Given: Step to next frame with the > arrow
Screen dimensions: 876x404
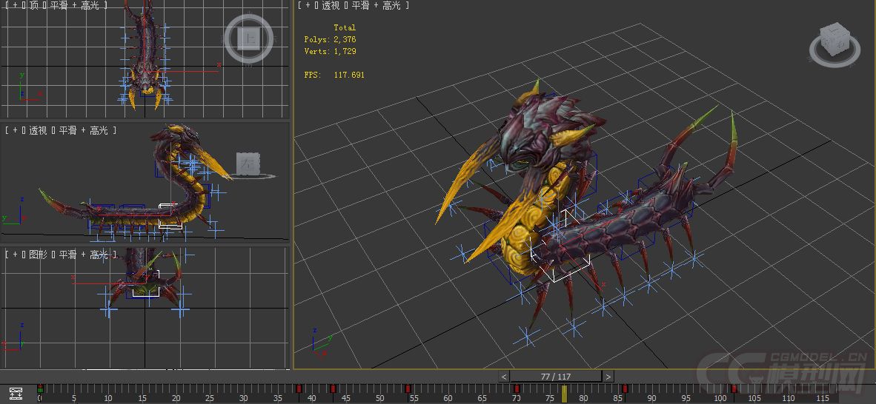Looking at the screenshot, I should (x=608, y=377).
